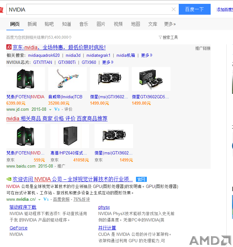
Task: Open the 微星(msi)GTX9602 card thumbnail priced 1499.00元
Action: (109, 79)
